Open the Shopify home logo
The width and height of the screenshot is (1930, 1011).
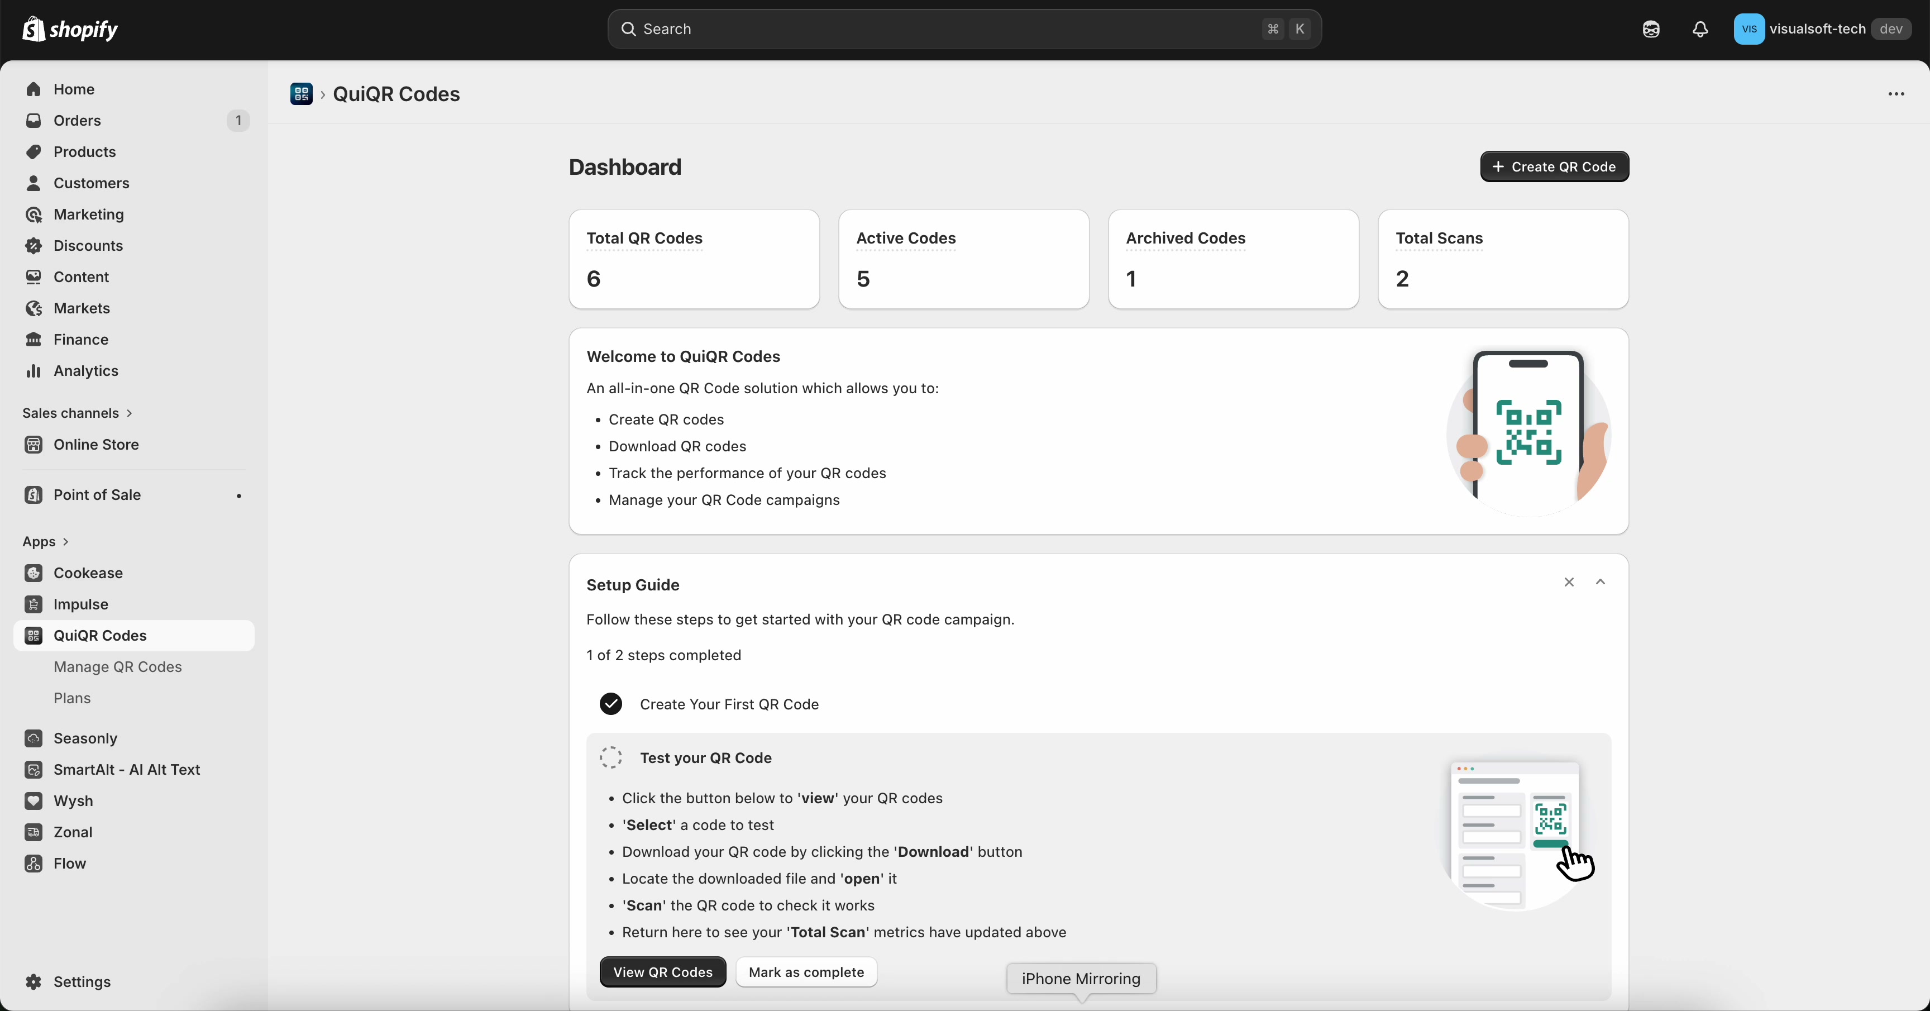(70, 29)
